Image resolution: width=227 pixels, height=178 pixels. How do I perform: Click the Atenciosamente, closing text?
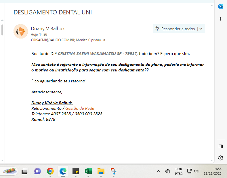[x=47, y=92]
